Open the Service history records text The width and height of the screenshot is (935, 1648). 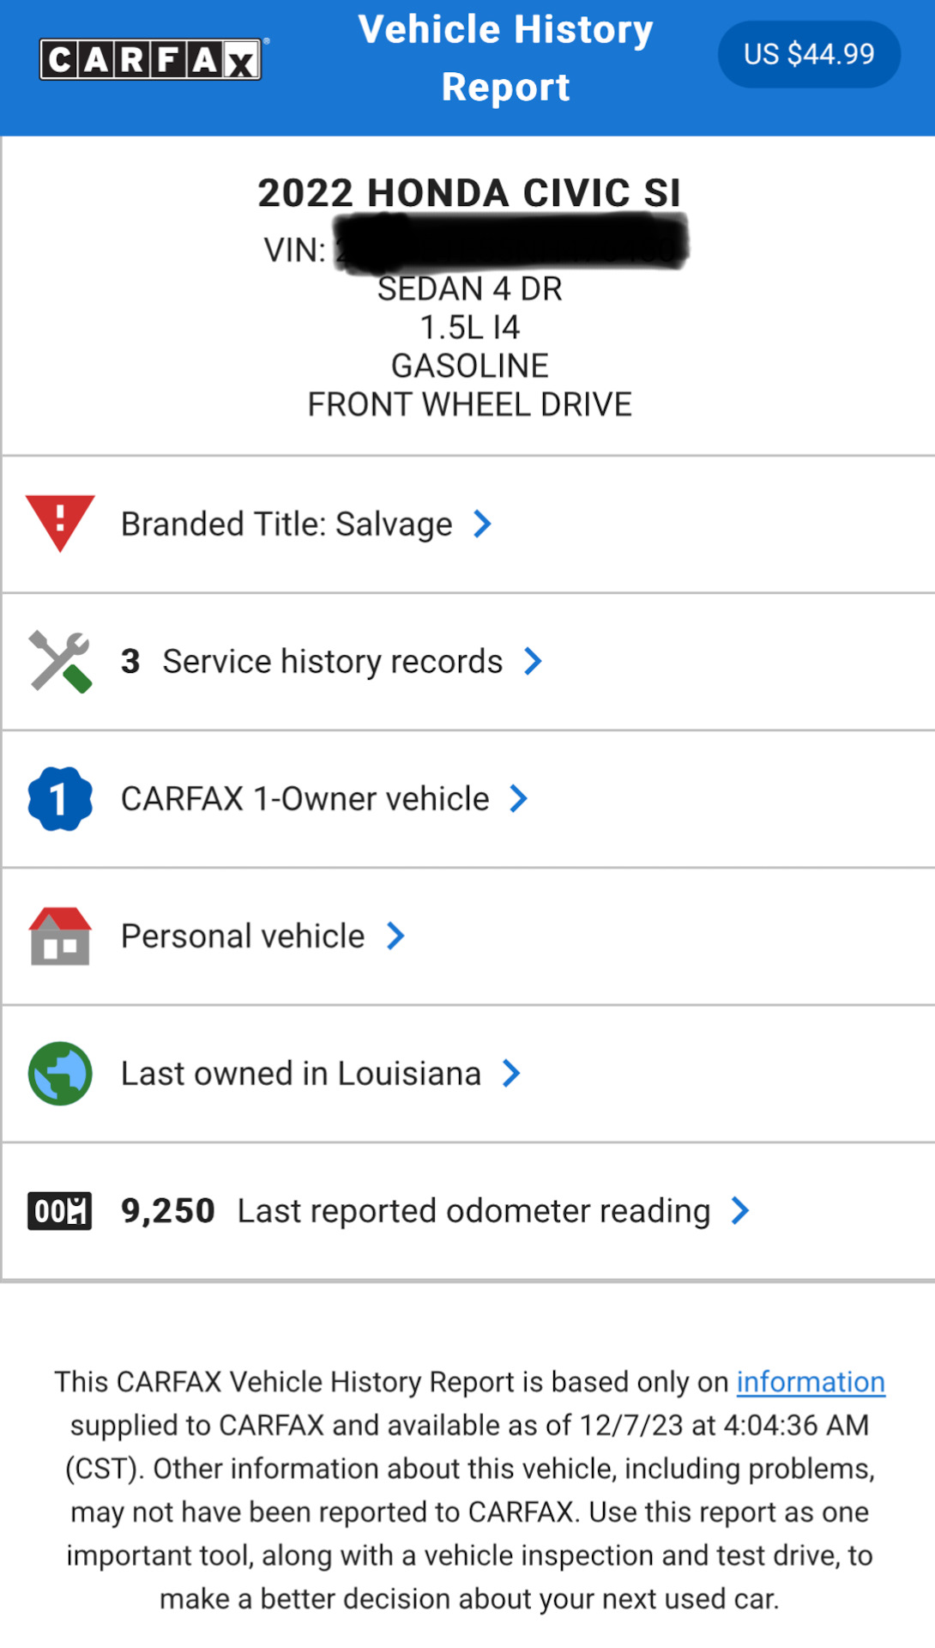click(332, 661)
